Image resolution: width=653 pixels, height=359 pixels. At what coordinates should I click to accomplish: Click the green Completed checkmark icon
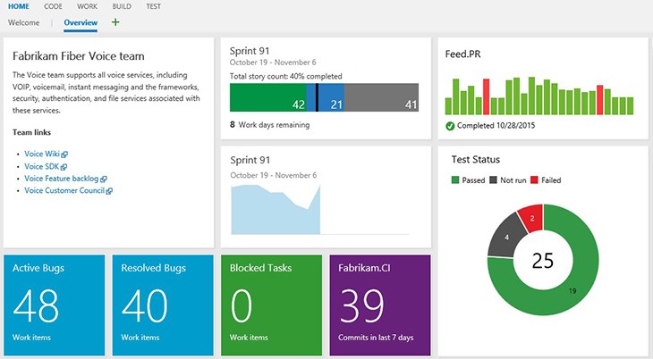[x=450, y=126]
